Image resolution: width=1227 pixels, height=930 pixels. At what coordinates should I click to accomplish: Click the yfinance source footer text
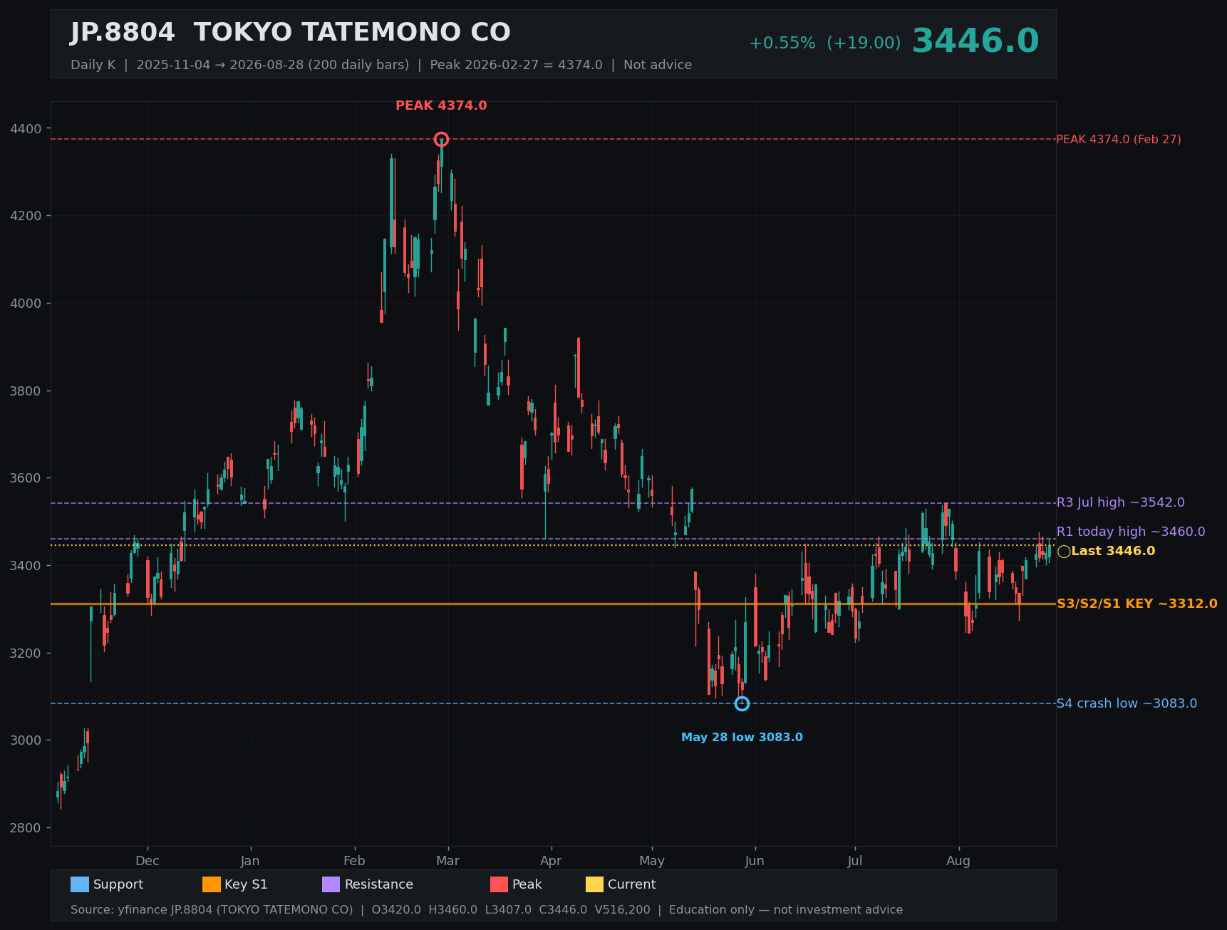pyautogui.click(x=487, y=910)
